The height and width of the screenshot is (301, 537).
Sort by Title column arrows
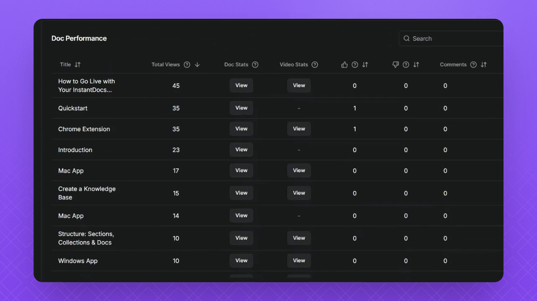click(x=77, y=64)
